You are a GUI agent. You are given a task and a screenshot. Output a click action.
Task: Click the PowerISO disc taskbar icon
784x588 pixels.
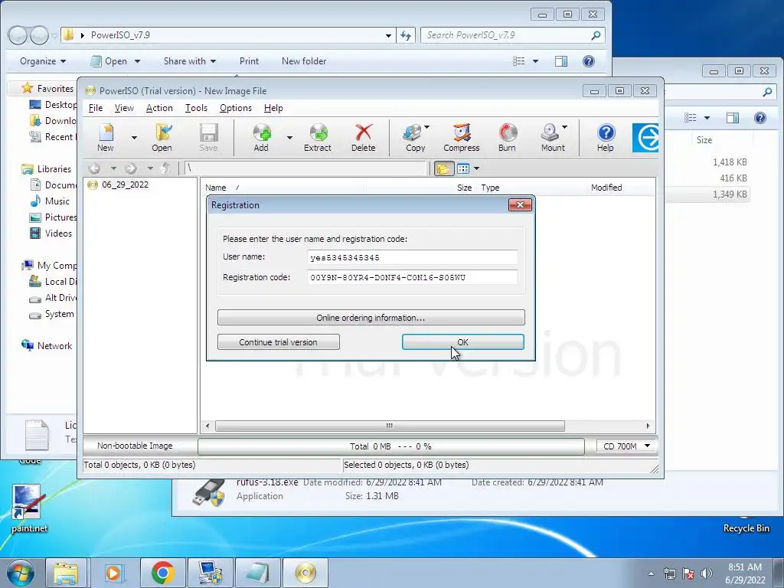305,573
